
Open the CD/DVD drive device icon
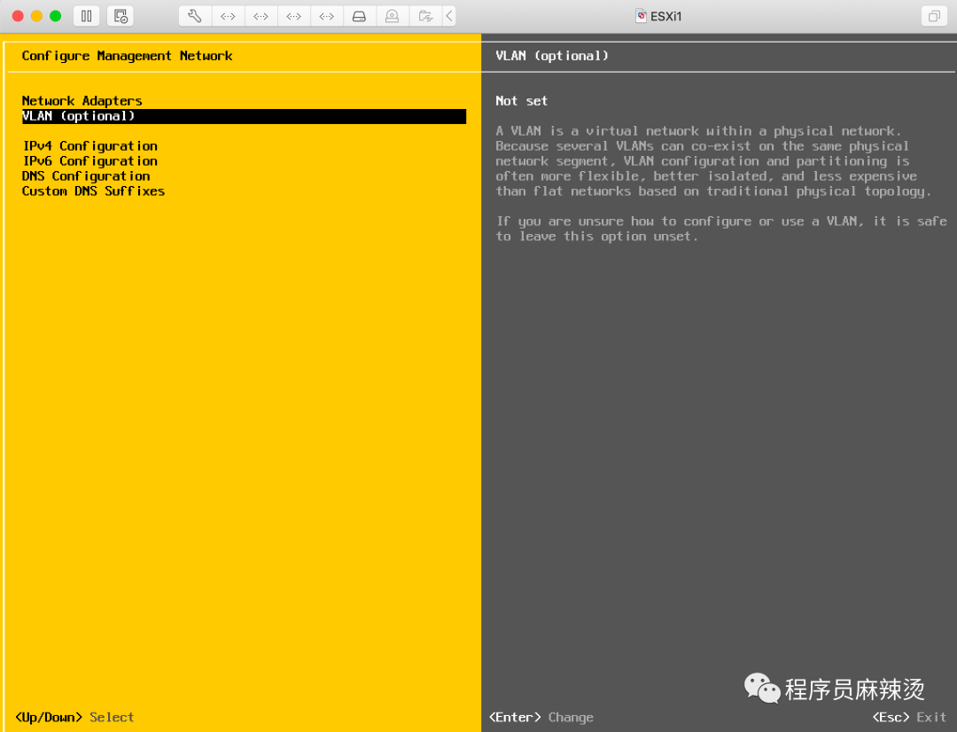point(392,16)
